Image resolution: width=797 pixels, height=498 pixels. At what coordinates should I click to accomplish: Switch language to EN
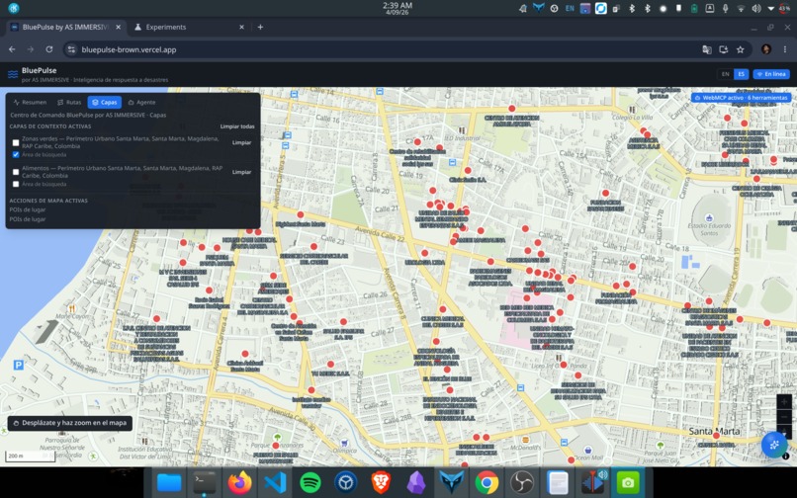[x=726, y=74]
